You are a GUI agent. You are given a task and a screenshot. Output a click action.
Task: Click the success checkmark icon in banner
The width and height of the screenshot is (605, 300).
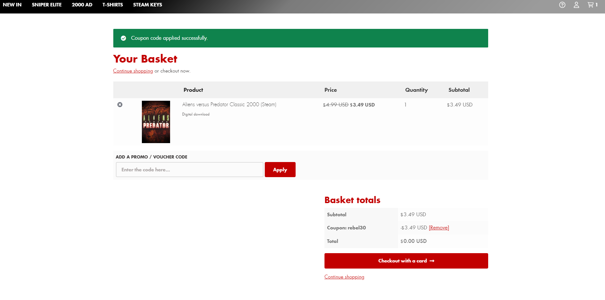(123, 38)
